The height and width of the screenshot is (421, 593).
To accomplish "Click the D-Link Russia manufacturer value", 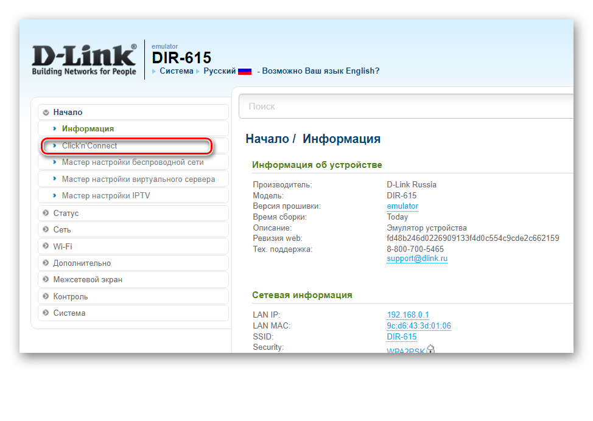I will pos(412,185).
